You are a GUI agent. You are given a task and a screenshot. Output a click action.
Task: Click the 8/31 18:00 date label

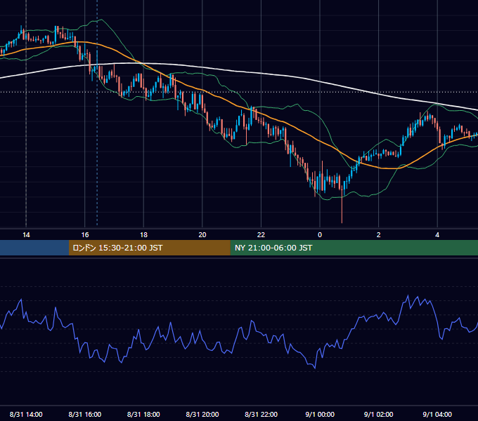(143, 414)
